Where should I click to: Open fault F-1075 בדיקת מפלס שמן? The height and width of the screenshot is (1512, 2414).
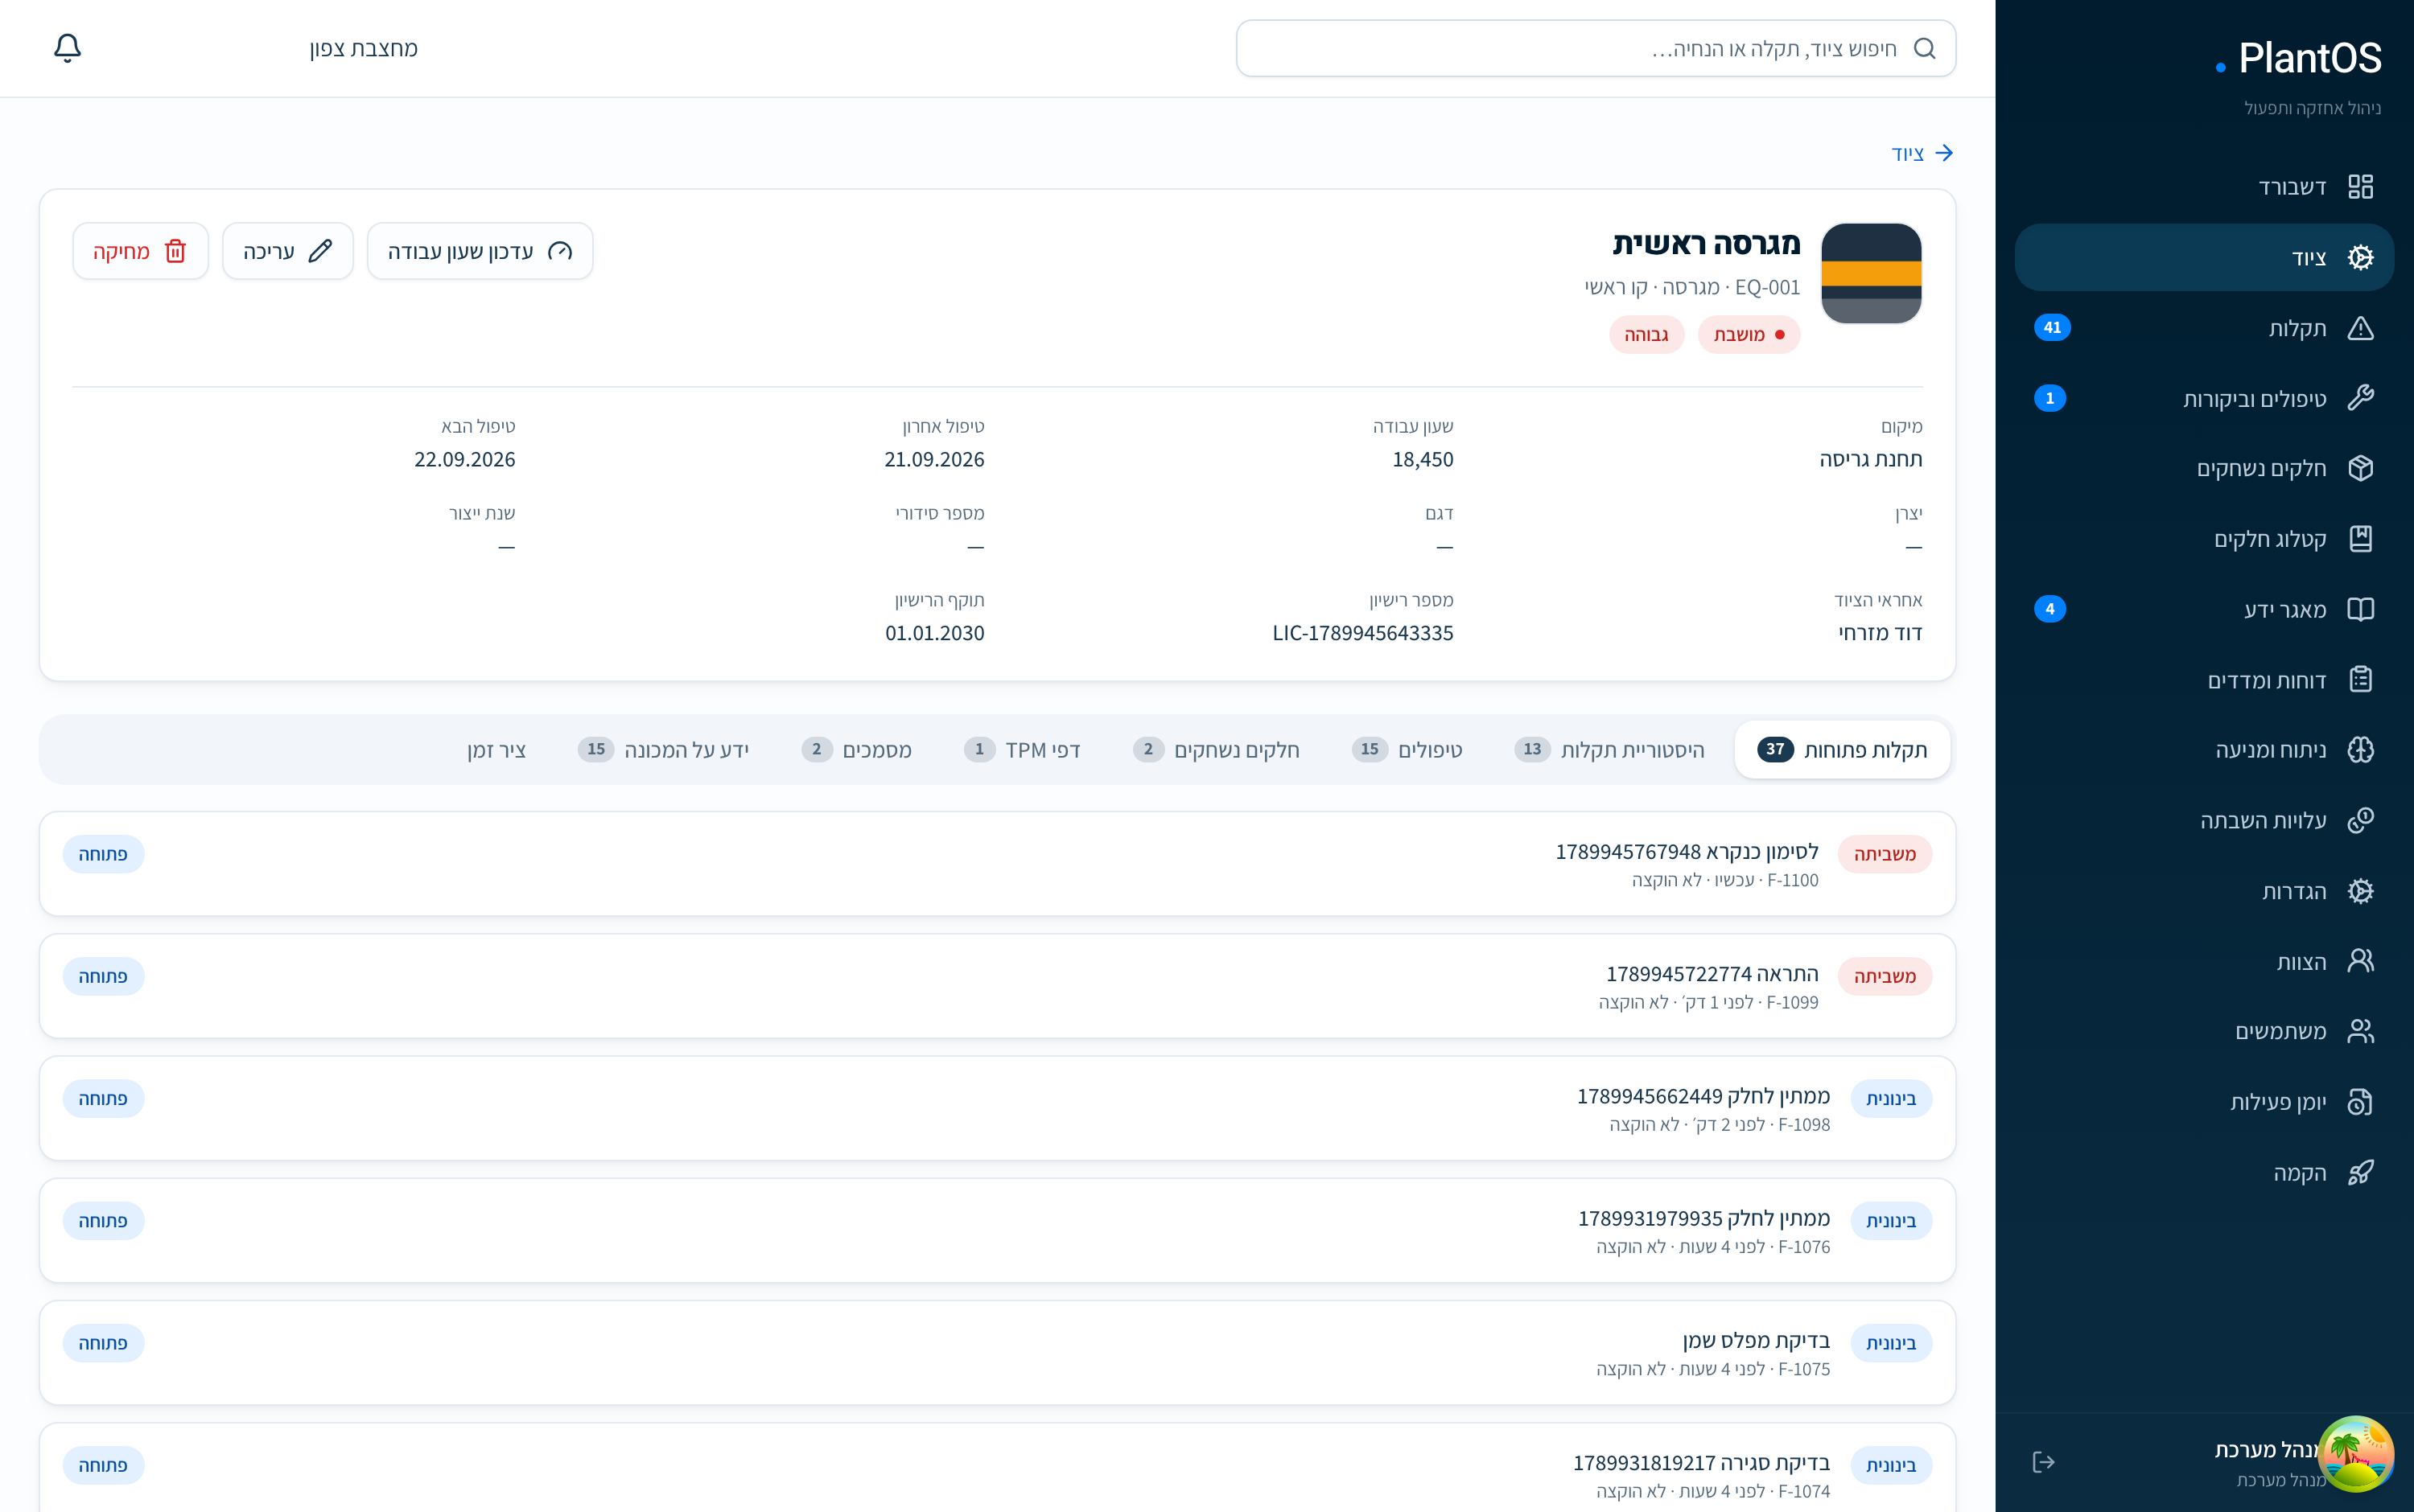pos(998,1353)
